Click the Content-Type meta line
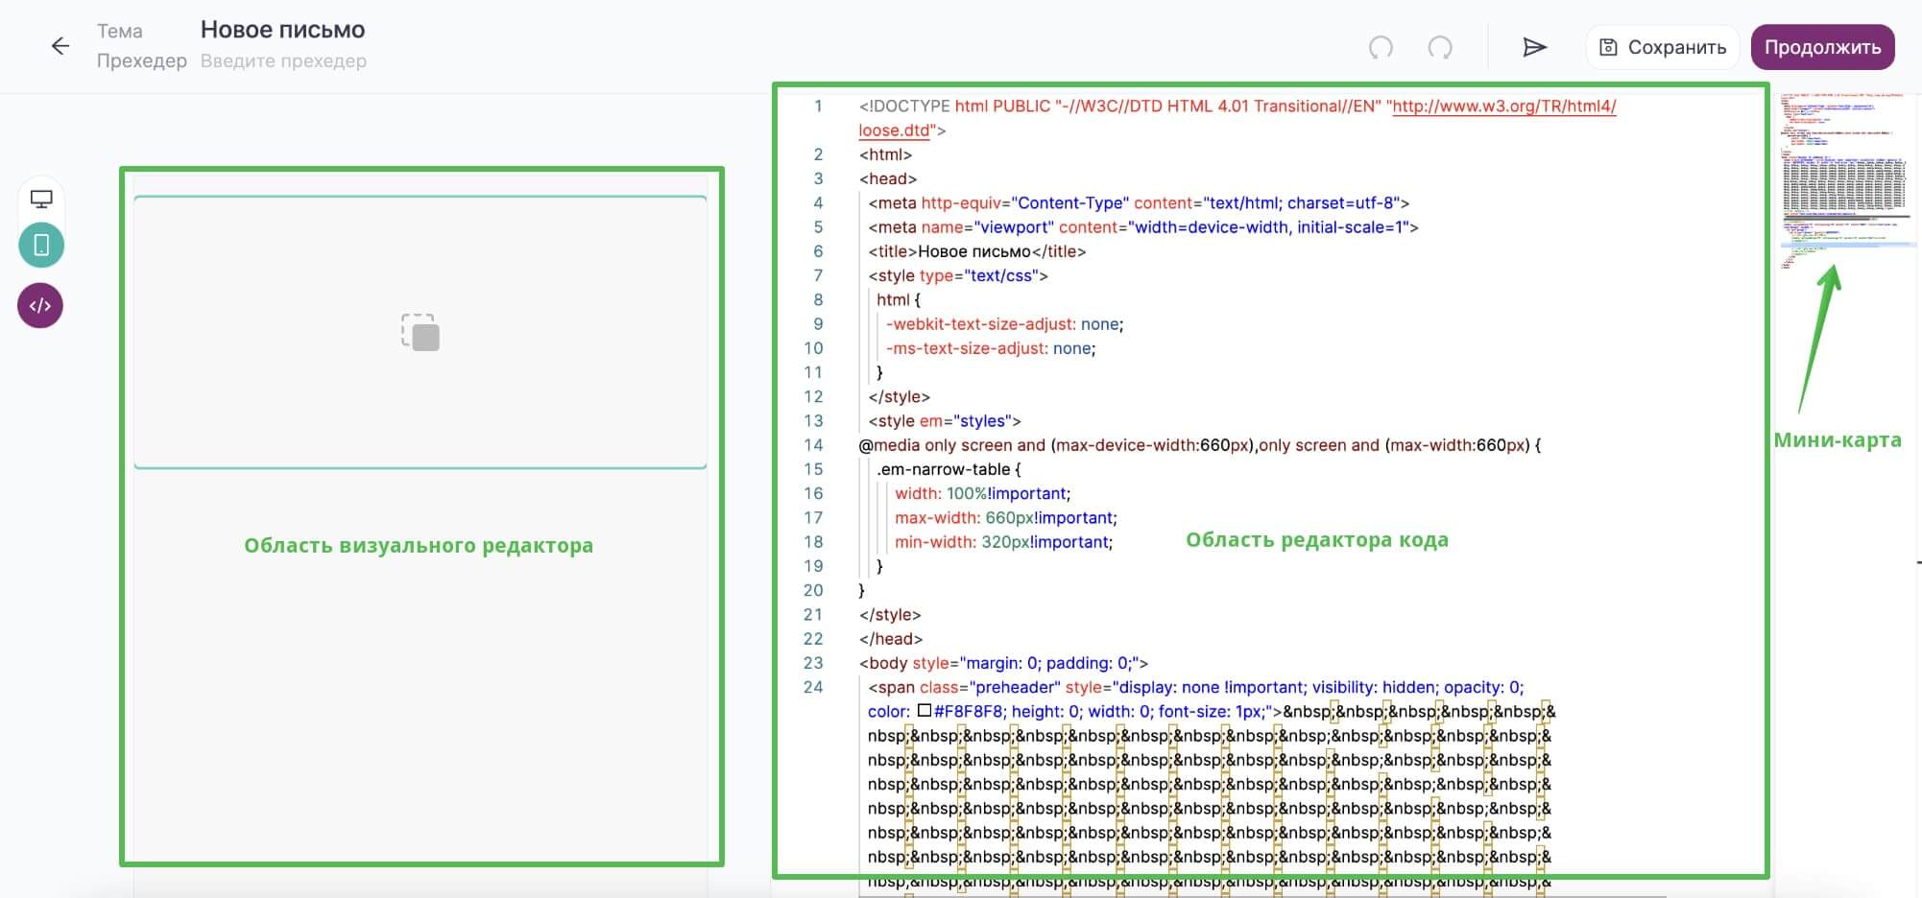 [1139, 203]
